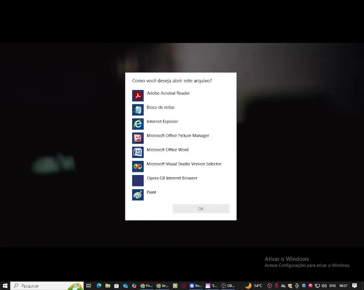Open Microsoft Store from the taskbar
Image resolution: width=364 pixels, height=290 pixels.
[x=116, y=286]
